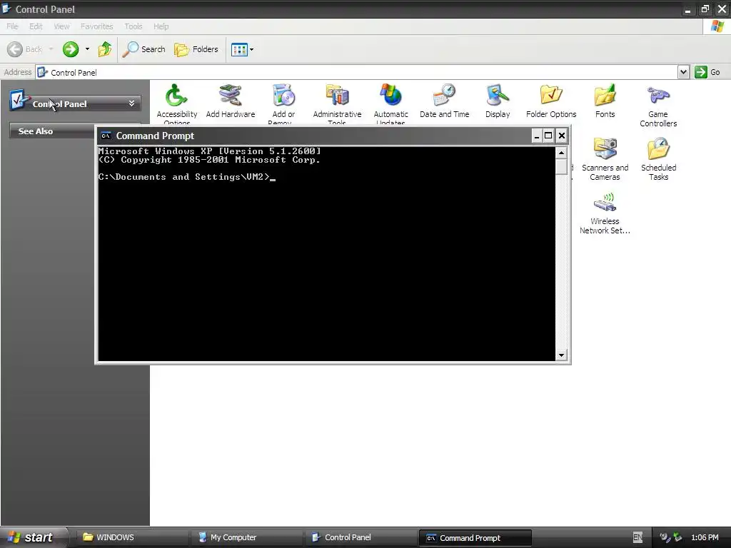
Task: Click the green Forward arrow button
Action: pos(71,49)
